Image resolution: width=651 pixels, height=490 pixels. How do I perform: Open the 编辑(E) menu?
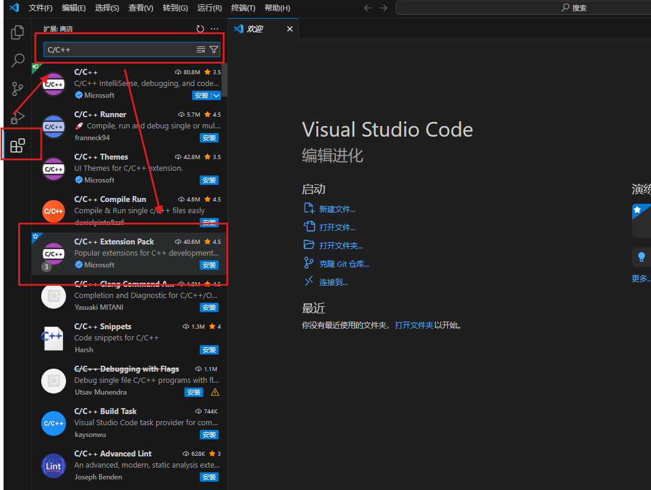[x=74, y=8]
